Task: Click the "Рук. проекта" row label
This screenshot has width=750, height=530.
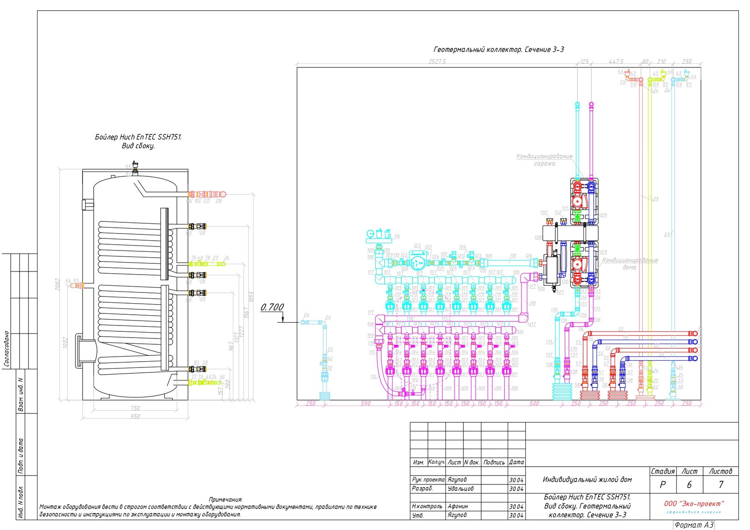Action: 429,480
